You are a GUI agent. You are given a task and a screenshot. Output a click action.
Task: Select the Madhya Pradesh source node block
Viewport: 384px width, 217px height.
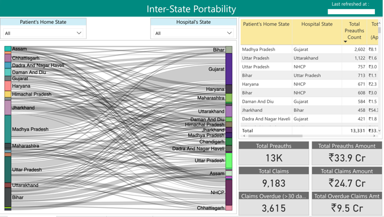tap(8, 129)
